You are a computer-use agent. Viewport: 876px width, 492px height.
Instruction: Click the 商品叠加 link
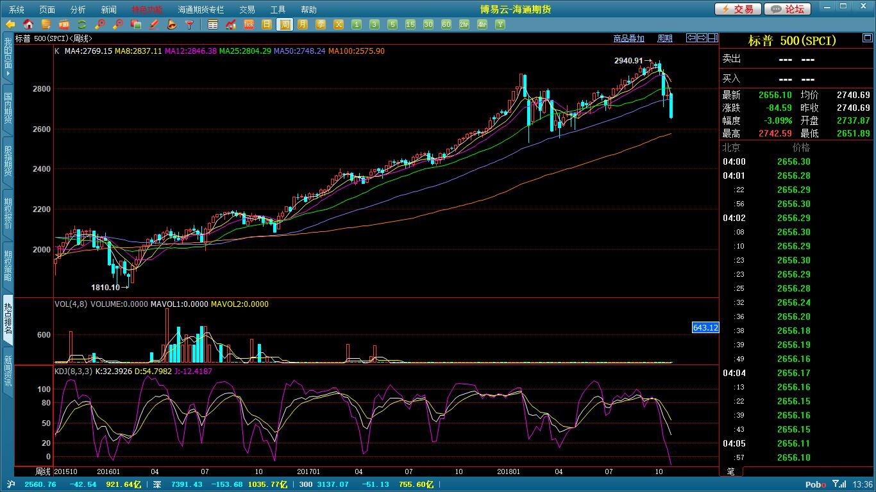coord(628,38)
